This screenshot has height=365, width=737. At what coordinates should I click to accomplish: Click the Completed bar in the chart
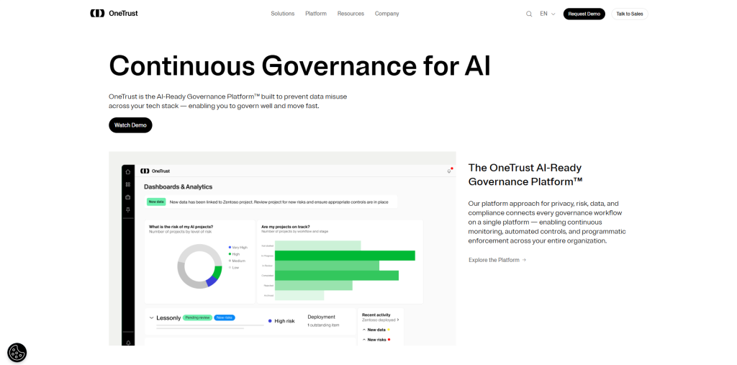[x=337, y=276]
